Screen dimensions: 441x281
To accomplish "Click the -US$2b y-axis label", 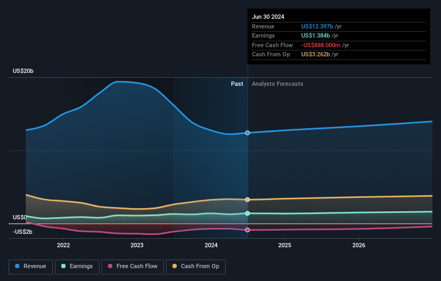I will click(23, 232).
